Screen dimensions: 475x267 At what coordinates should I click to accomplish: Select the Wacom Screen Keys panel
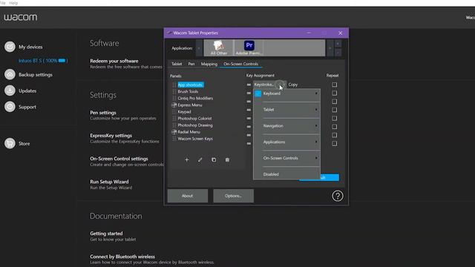(195, 139)
